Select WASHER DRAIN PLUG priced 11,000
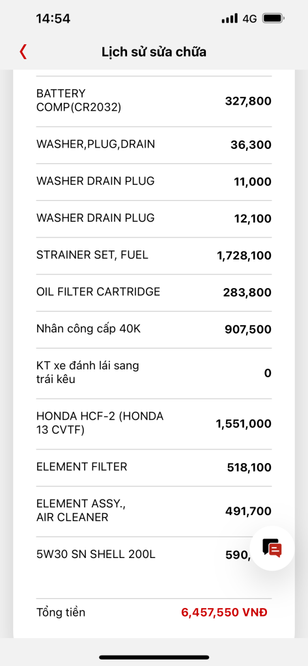308x666 pixels. coord(154,182)
